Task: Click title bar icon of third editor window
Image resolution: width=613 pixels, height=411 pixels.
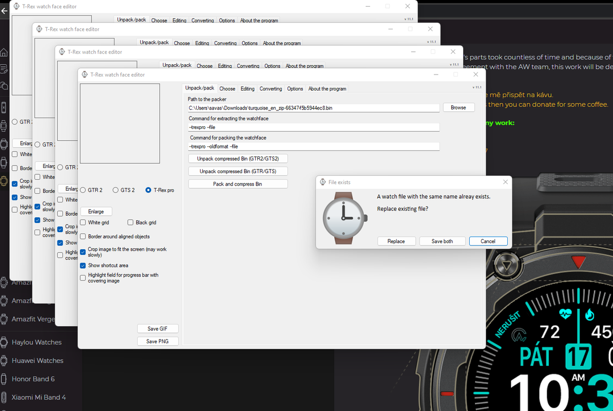Action: [62, 51]
